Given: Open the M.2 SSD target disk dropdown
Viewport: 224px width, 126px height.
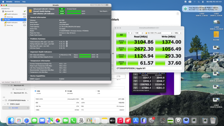Looking at the screenshot, I should [159, 33].
